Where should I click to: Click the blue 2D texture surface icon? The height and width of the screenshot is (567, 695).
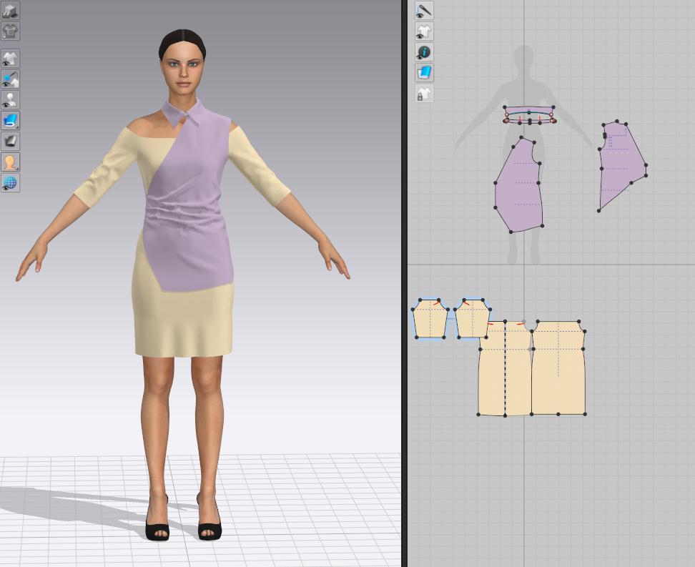pos(424,73)
